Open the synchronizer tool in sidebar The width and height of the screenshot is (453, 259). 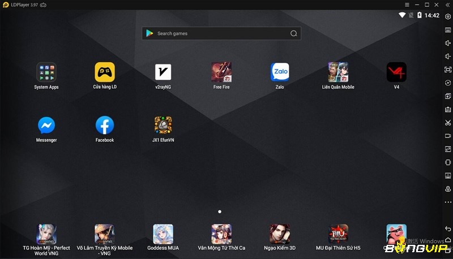[x=448, y=149]
